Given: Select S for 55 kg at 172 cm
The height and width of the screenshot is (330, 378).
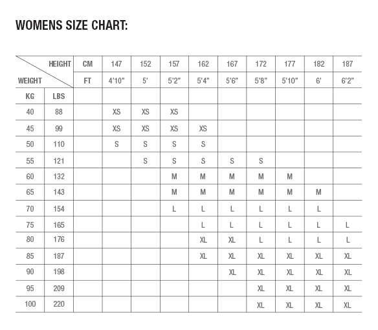Looking at the screenshot, I should (x=261, y=160).
